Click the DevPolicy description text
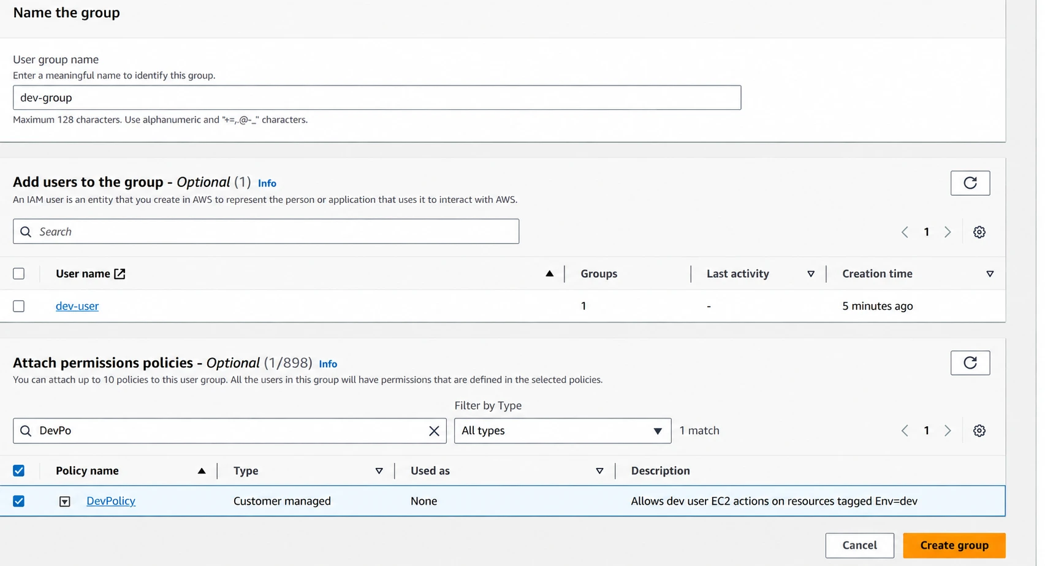Image resolution: width=1045 pixels, height=566 pixels. point(774,501)
